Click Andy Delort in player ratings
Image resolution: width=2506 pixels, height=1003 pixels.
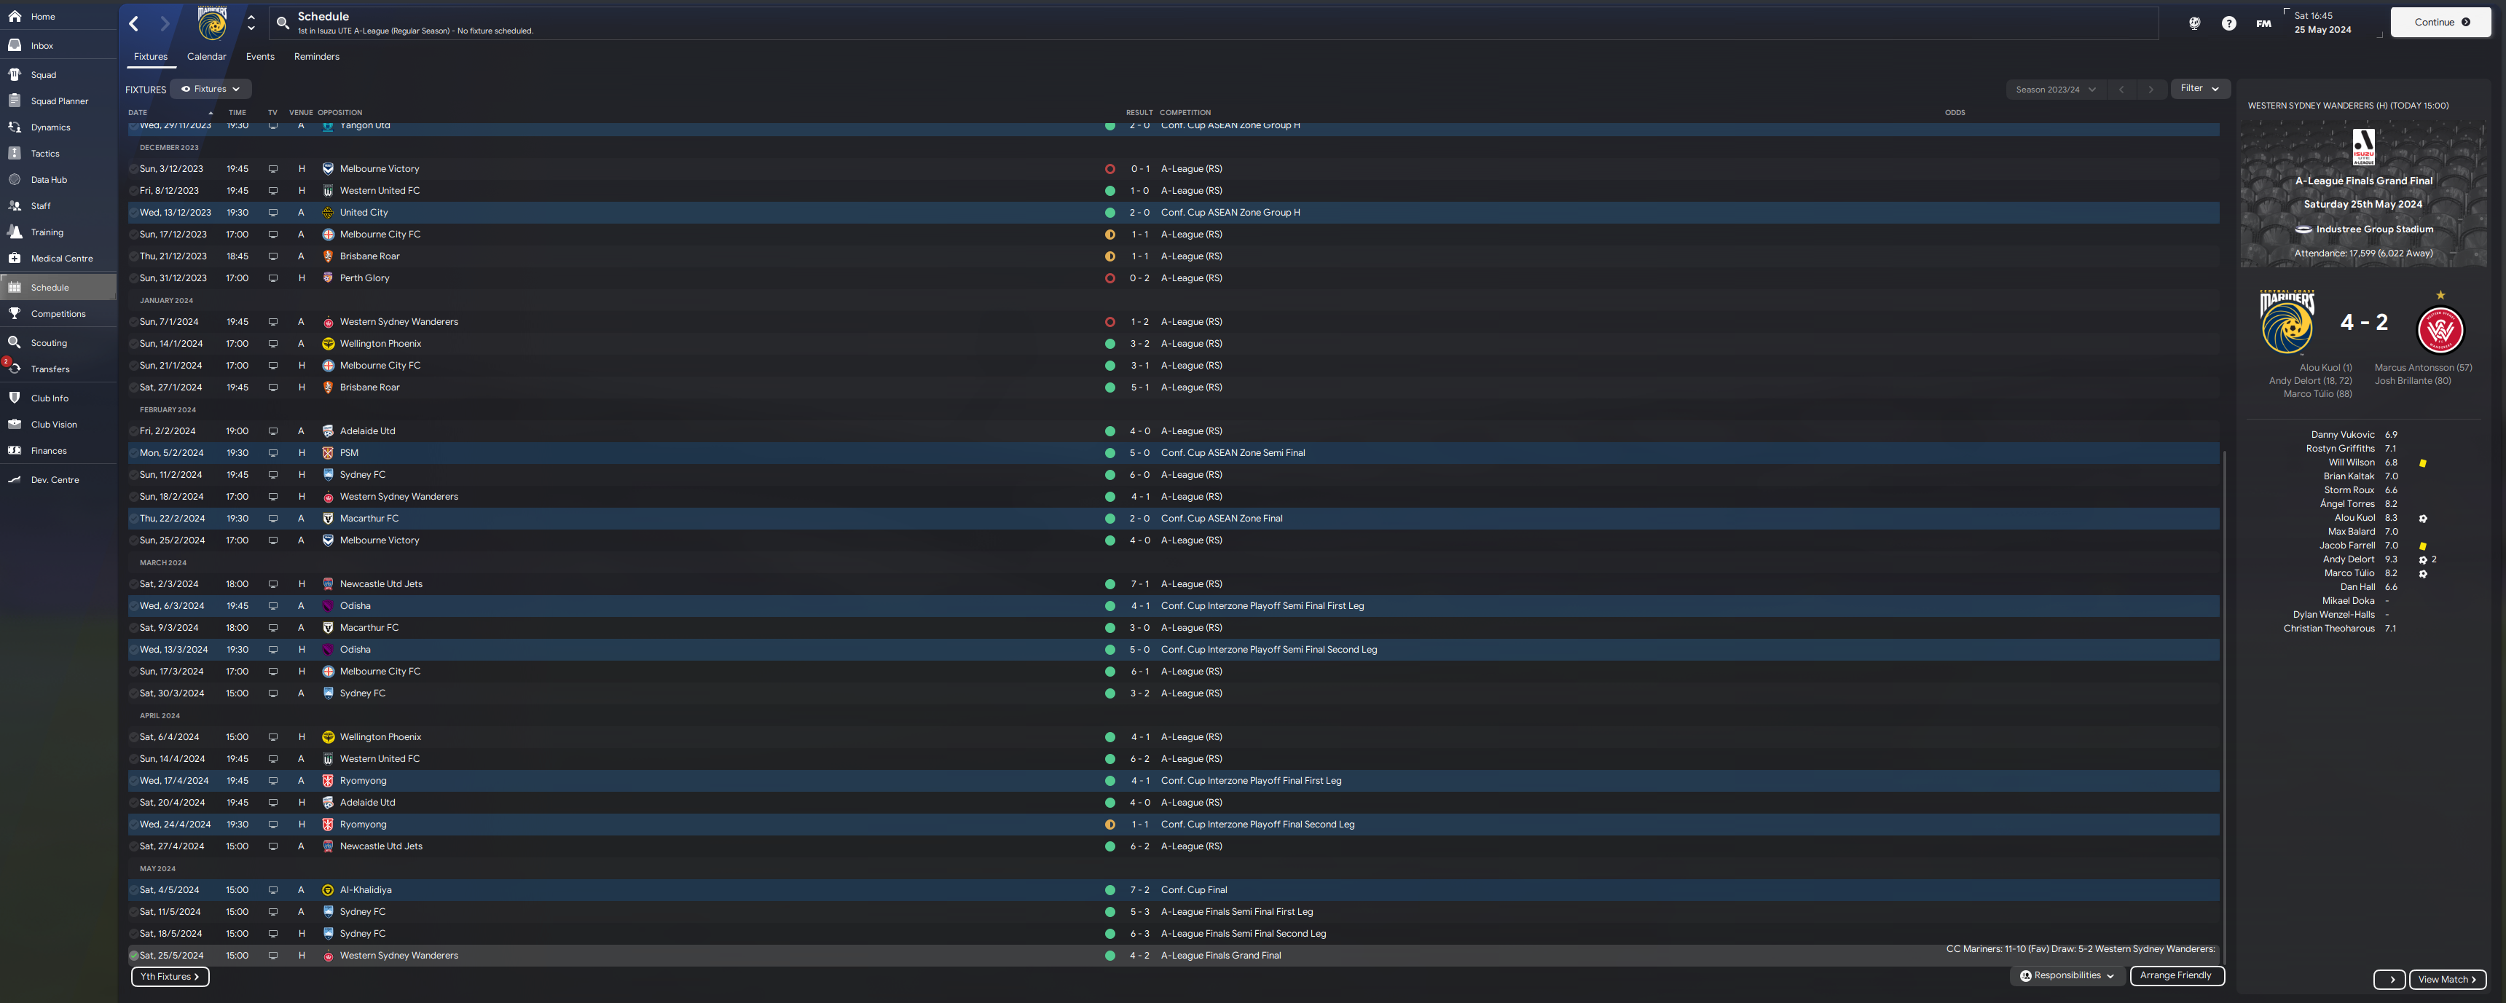2349,559
